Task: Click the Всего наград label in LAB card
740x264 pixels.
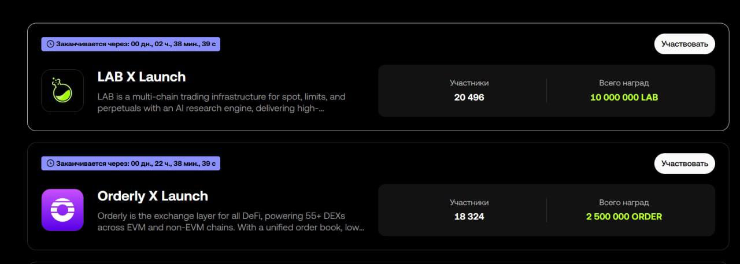Action: (624, 83)
